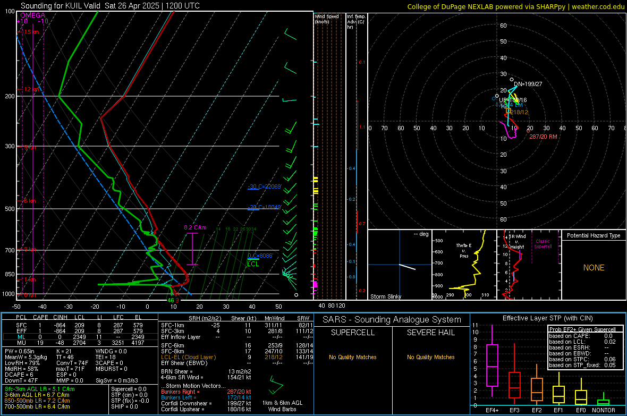The width and height of the screenshot is (627, 416).
Task: Click the "MeanW = 5.3g/kg" value
Action: [26, 357]
